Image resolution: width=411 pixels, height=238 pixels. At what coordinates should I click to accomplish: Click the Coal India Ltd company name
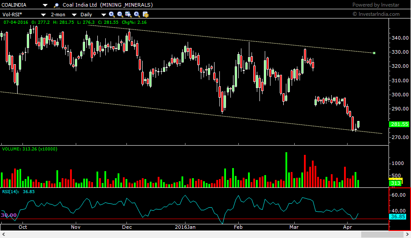80,5
